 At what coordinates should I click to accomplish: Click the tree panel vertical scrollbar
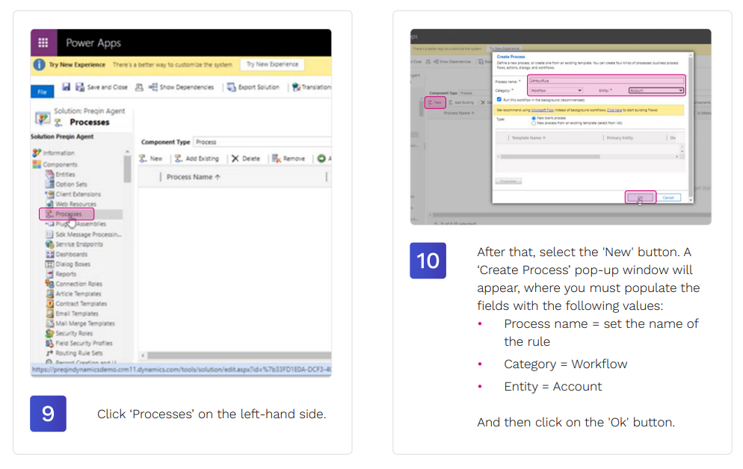127,168
